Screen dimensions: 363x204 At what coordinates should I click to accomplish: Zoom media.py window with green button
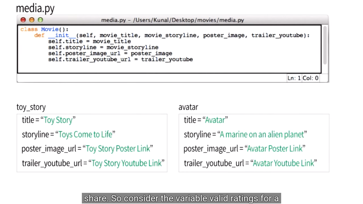click(40, 20)
